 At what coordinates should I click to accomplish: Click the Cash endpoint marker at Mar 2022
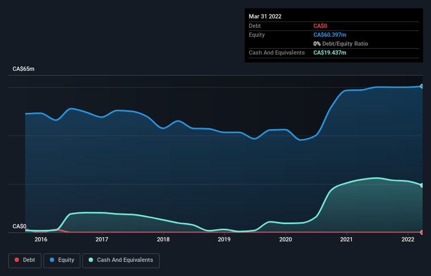(422, 185)
